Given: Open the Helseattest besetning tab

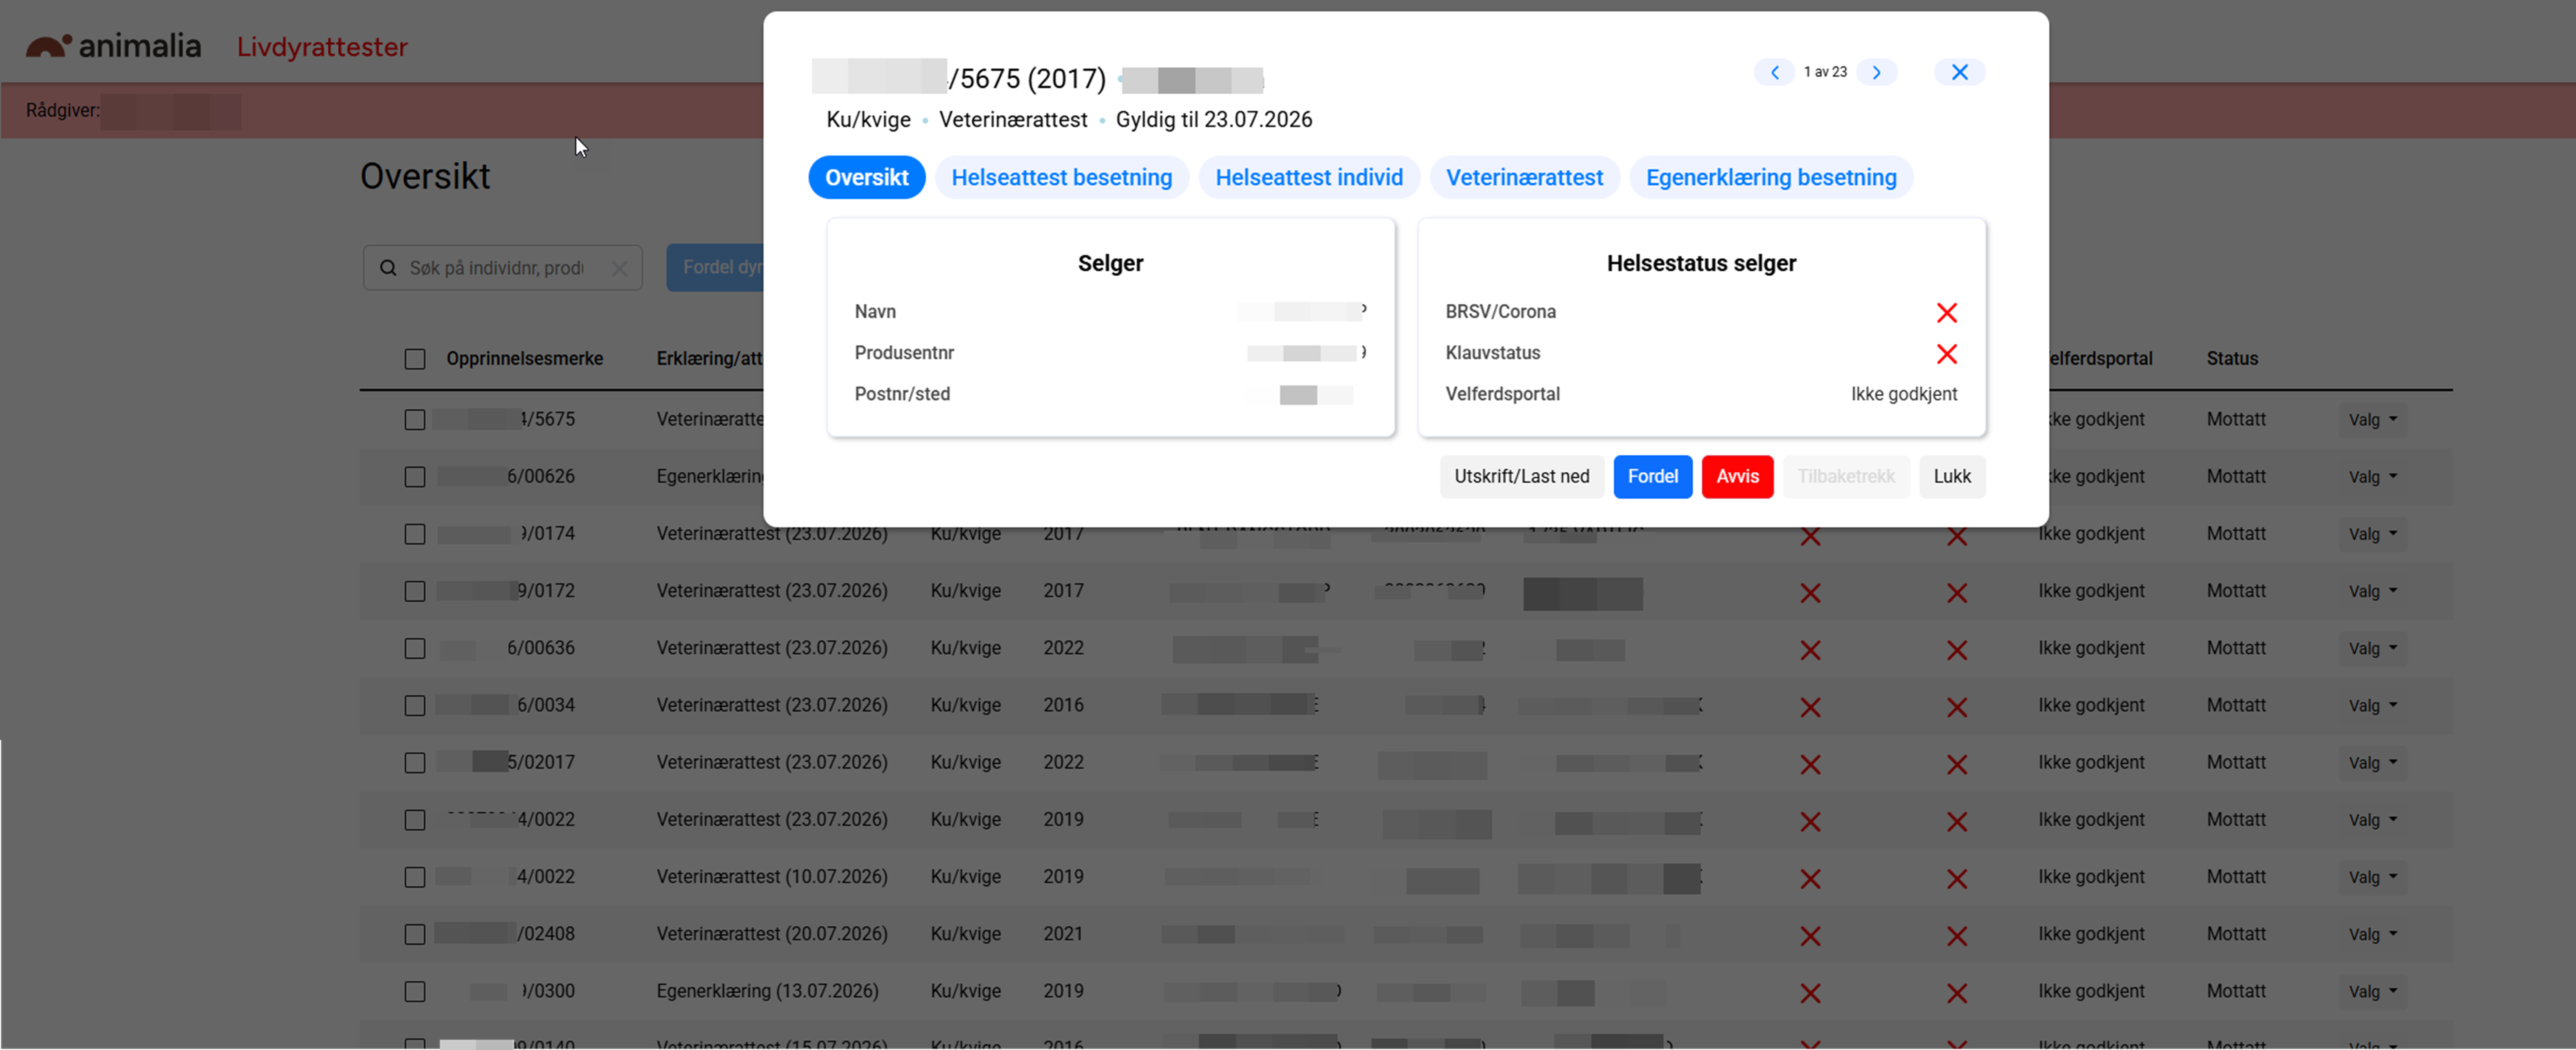Looking at the screenshot, I should click(1061, 178).
